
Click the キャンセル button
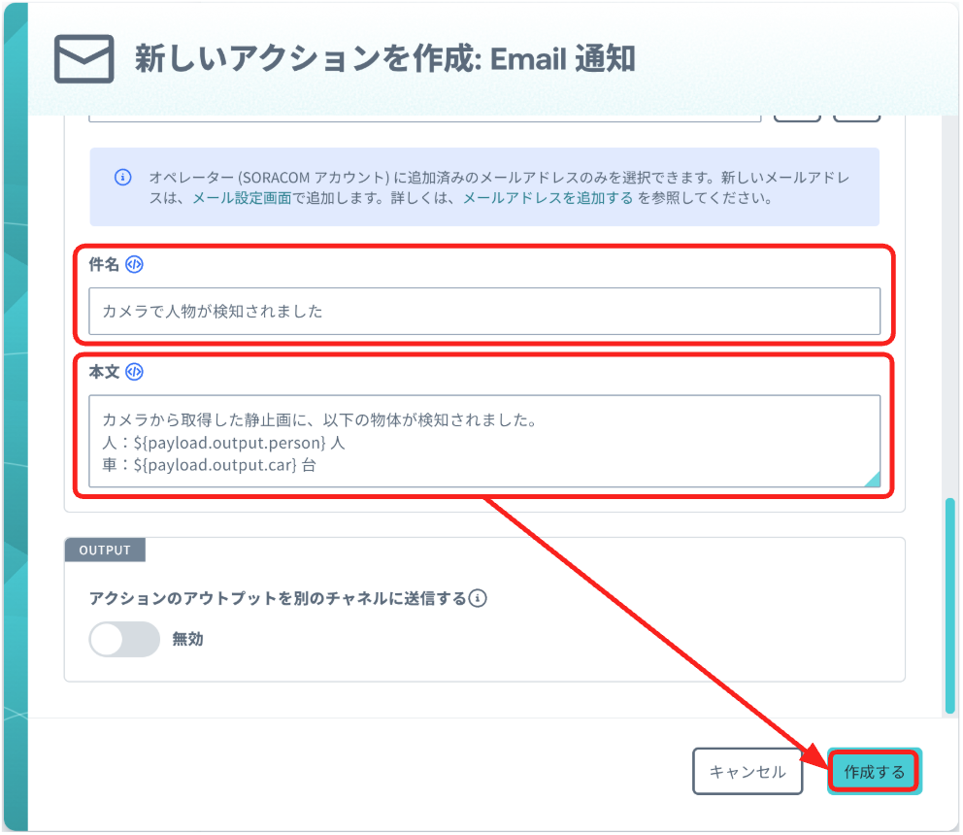pos(747,772)
